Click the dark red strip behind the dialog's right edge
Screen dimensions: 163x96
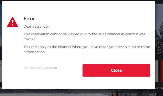(162, 71)
